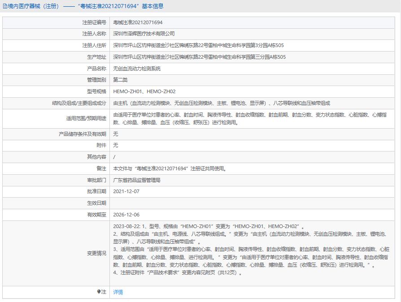Click the 备注 label
Image resolution: width=401 pixels, height=302 pixels.
pyautogui.click(x=101, y=168)
